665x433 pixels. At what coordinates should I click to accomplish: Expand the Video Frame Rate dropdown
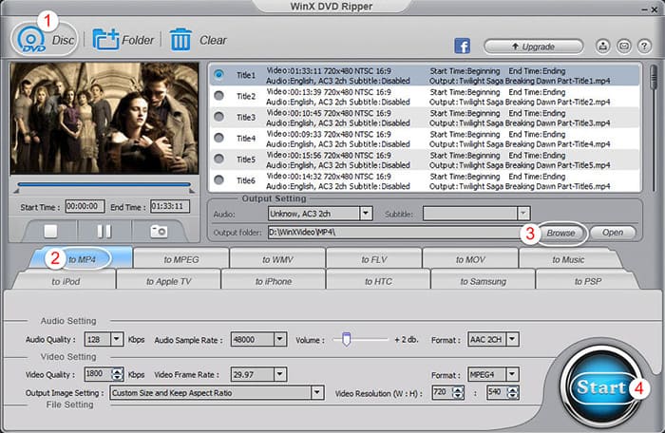click(280, 374)
